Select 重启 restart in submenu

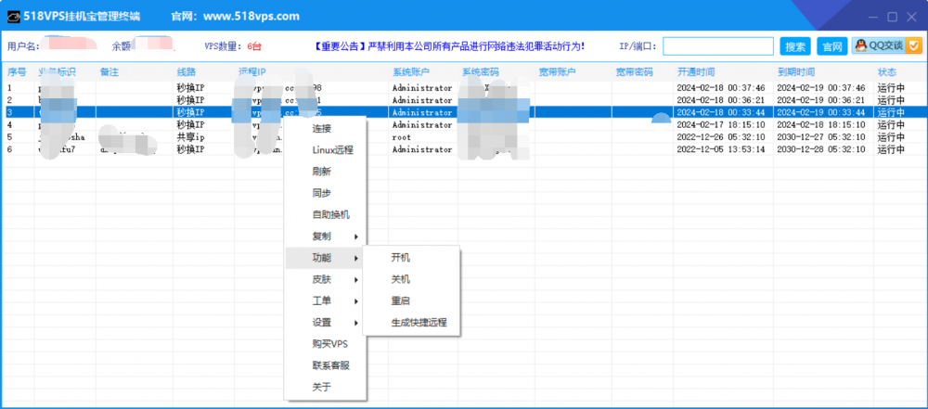(x=411, y=300)
